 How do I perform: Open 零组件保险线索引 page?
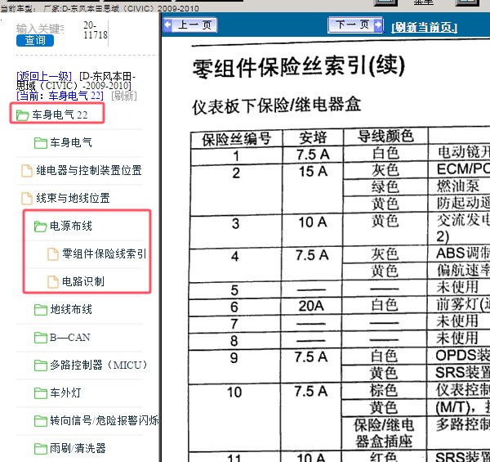(104, 253)
